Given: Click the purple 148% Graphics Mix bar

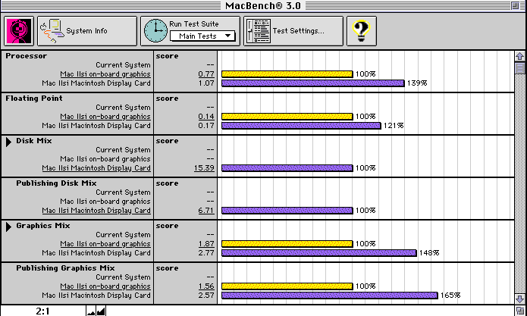Looking at the screenshot, I should tap(319, 253).
